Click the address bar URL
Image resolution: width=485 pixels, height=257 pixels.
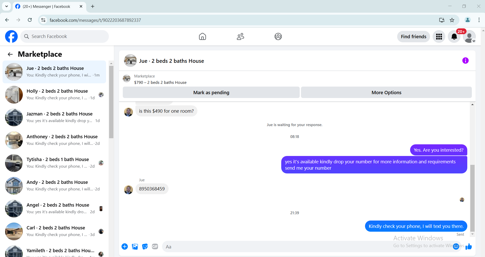(95, 20)
